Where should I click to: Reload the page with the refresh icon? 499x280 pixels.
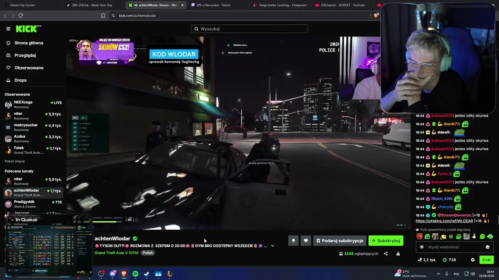pos(21,16)
